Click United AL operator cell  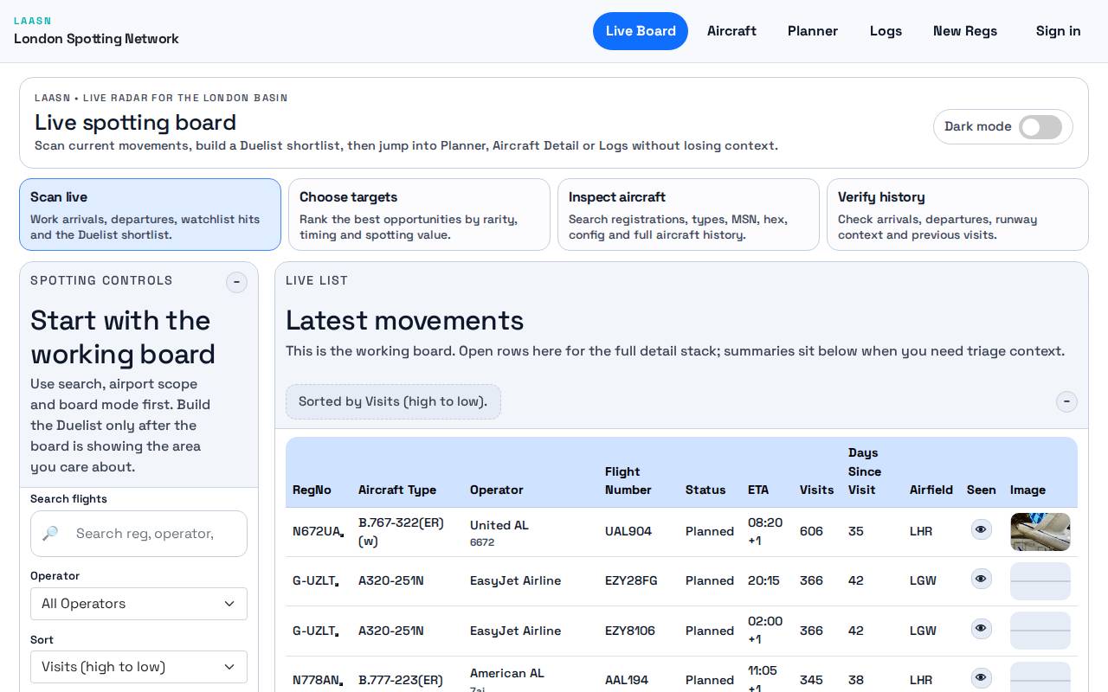point(499,526)
